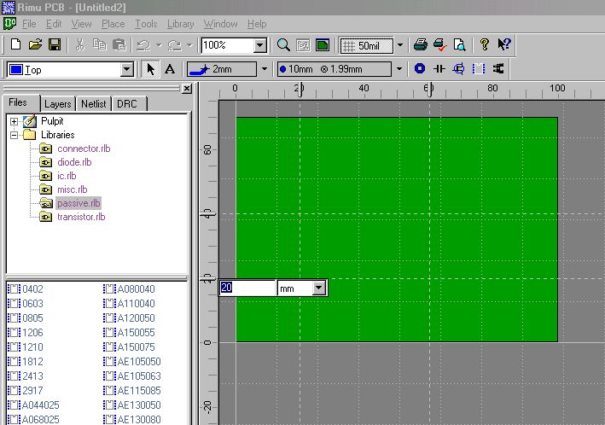Open the Top layer dropdown
This screenshot has width=605, height=425.
126,70
